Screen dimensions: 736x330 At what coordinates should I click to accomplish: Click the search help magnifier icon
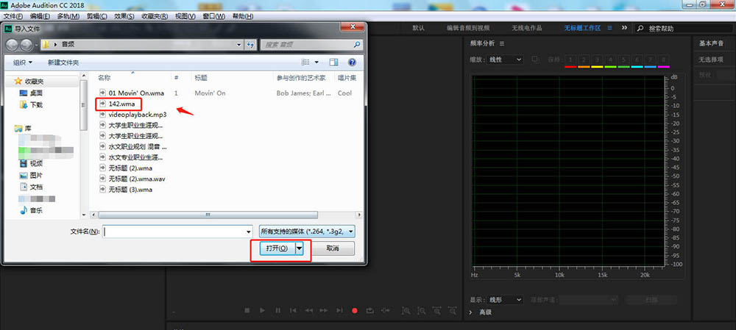[x=641, y=29]
